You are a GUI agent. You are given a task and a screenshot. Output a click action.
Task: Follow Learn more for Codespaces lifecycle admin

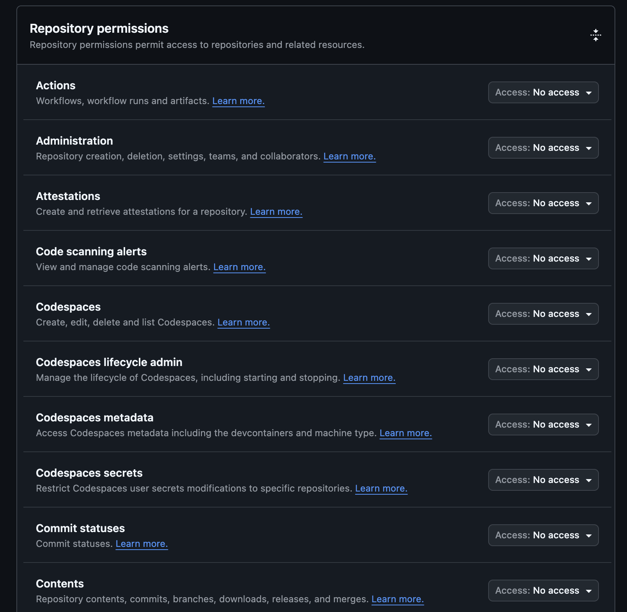pyautogui.click(x=369, y=378)
